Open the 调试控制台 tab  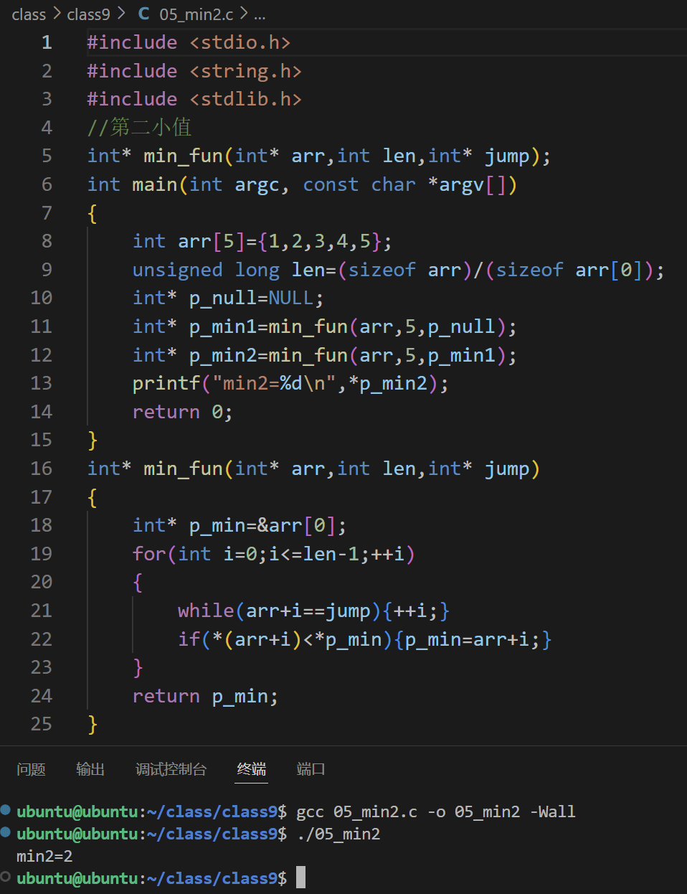click(171, 768)
